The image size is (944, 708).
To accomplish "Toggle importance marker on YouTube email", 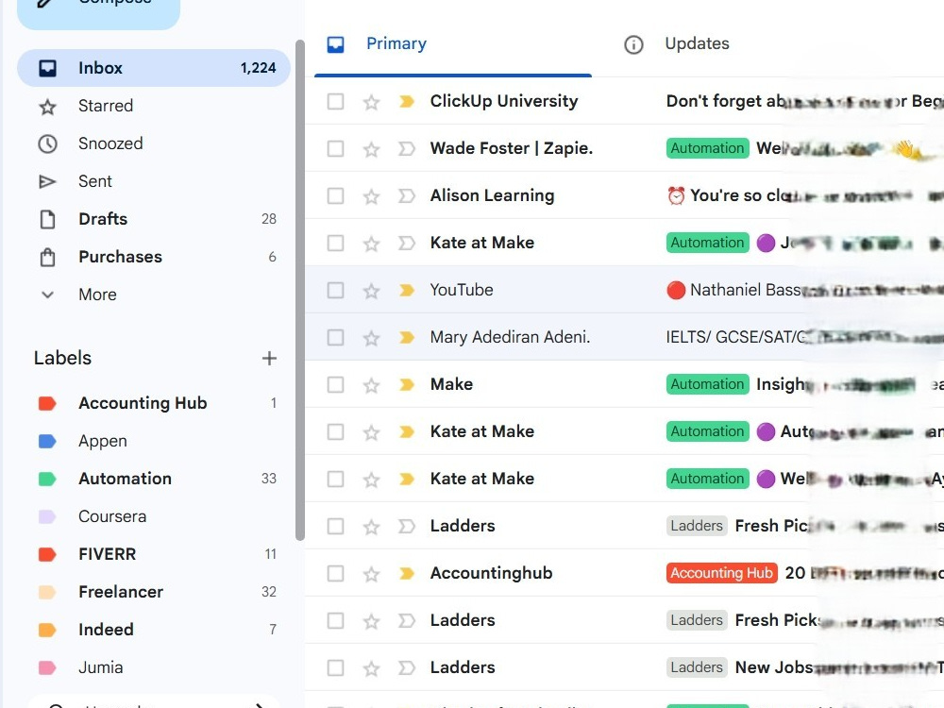I will click(x=407, y=291).
